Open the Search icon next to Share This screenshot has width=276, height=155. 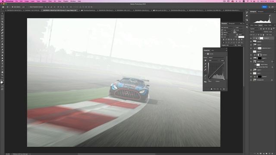coord(269,7)
